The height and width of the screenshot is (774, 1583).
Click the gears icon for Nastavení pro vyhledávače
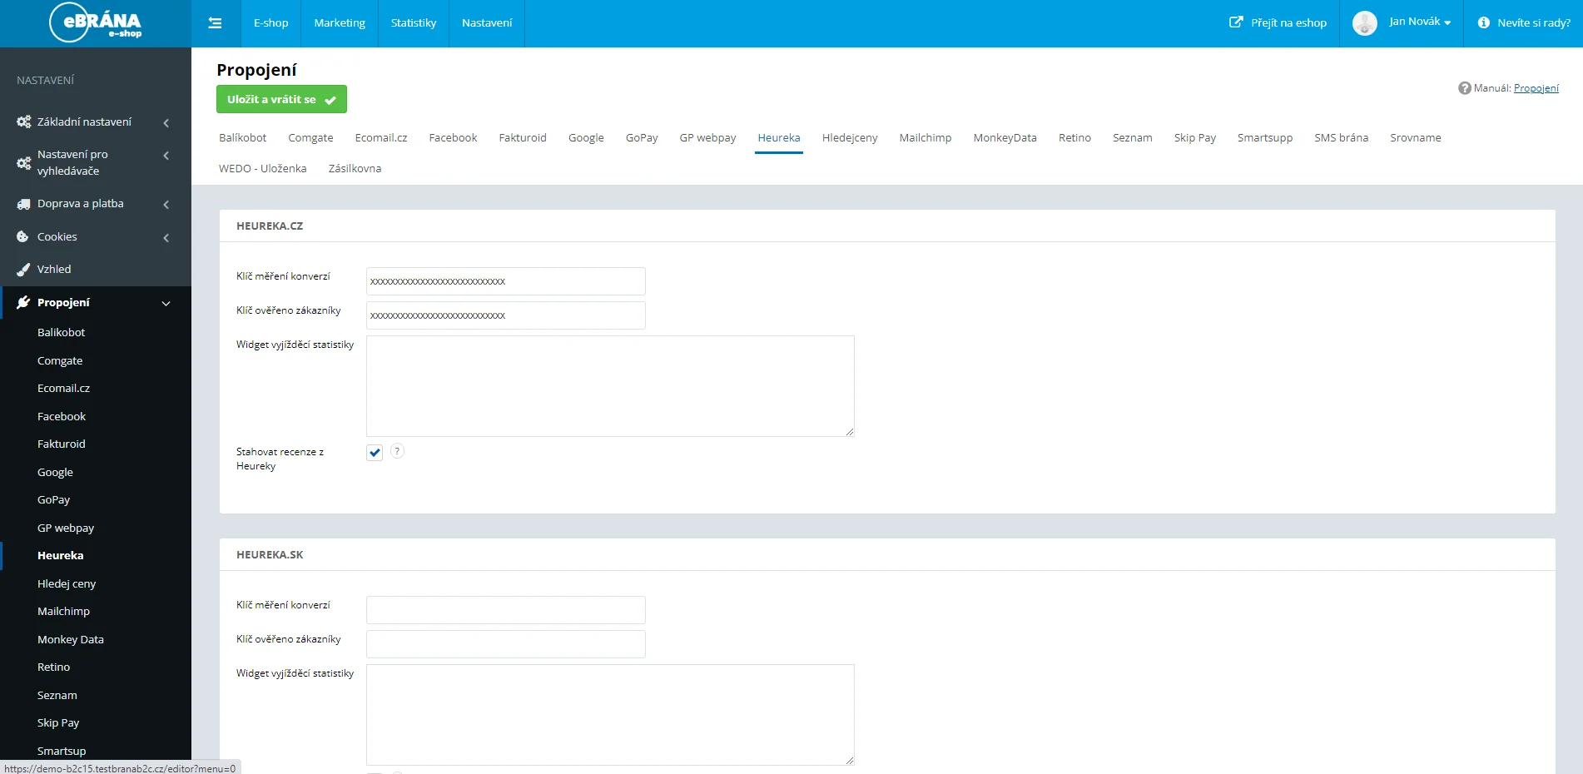[x=24, y=163]
